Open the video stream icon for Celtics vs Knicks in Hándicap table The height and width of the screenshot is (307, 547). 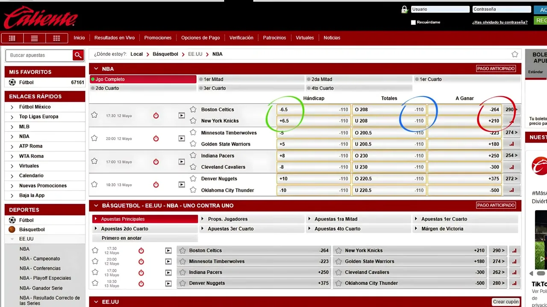[182, 115]
